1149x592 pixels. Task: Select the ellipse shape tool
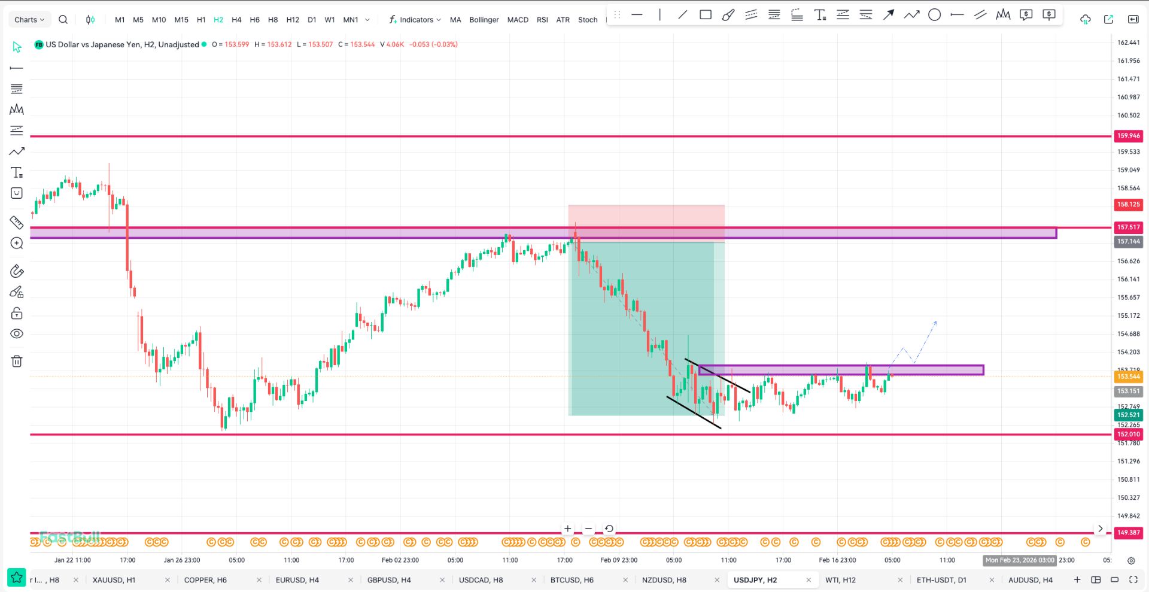click(x=934, y=15)
